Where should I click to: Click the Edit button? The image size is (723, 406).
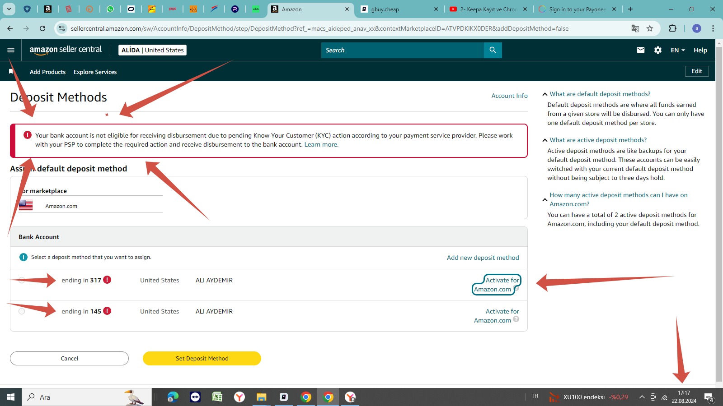point(697,71)
